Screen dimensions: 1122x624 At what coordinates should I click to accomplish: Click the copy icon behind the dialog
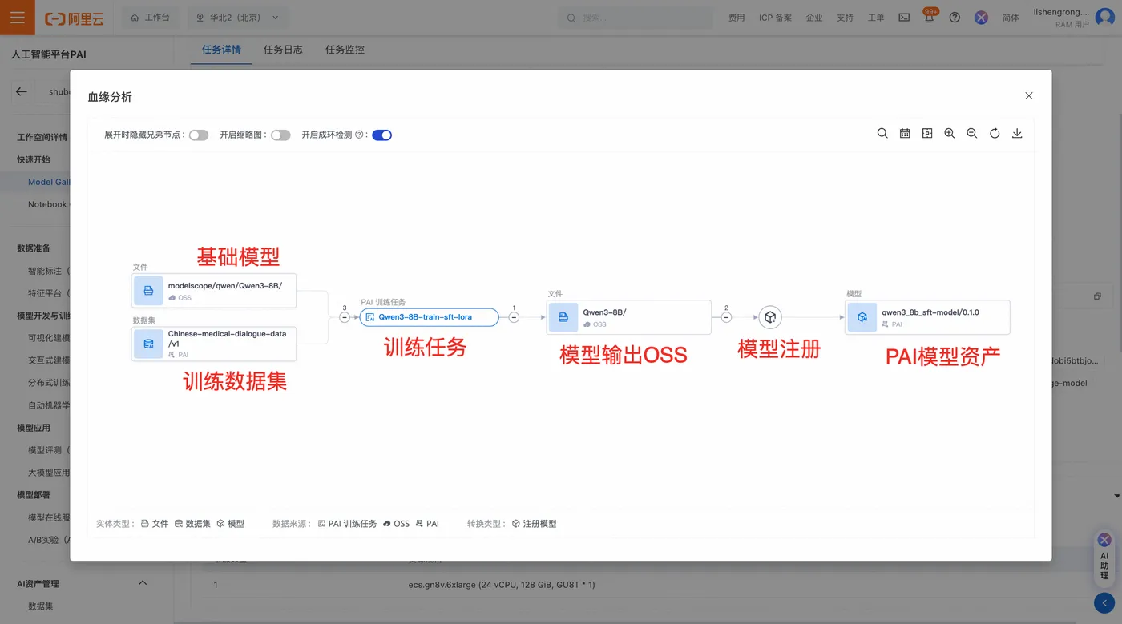click(1097, 296)
